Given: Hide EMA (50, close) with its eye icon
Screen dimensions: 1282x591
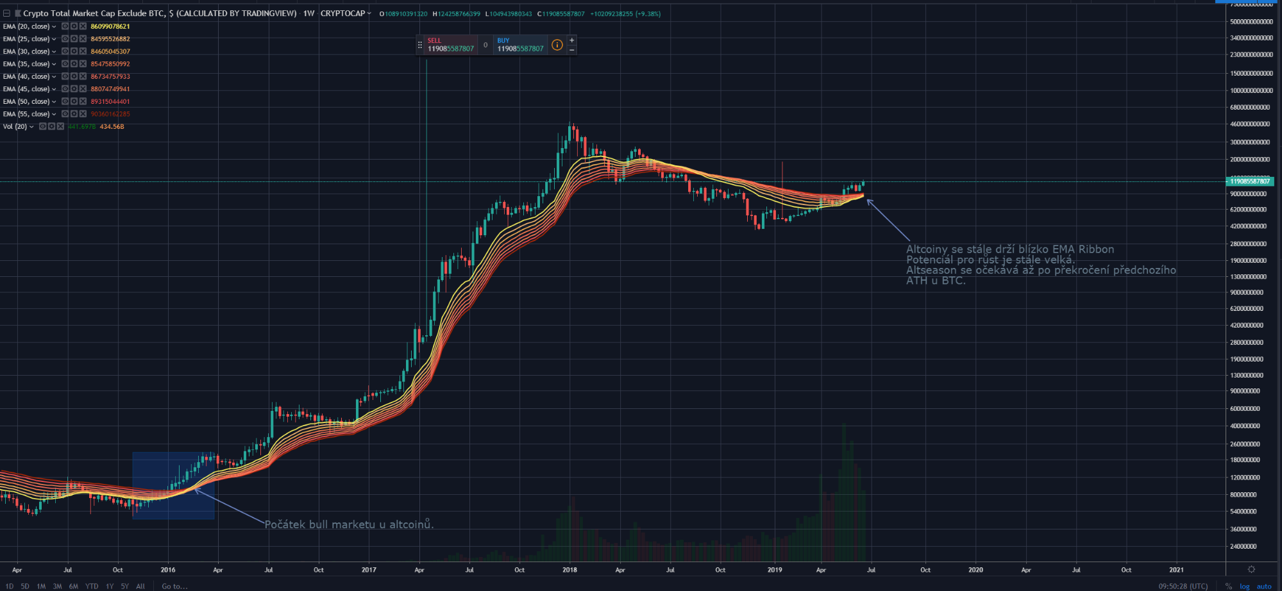Looking at the screenshot, I should pyautogui.click(x=65, y=101).
